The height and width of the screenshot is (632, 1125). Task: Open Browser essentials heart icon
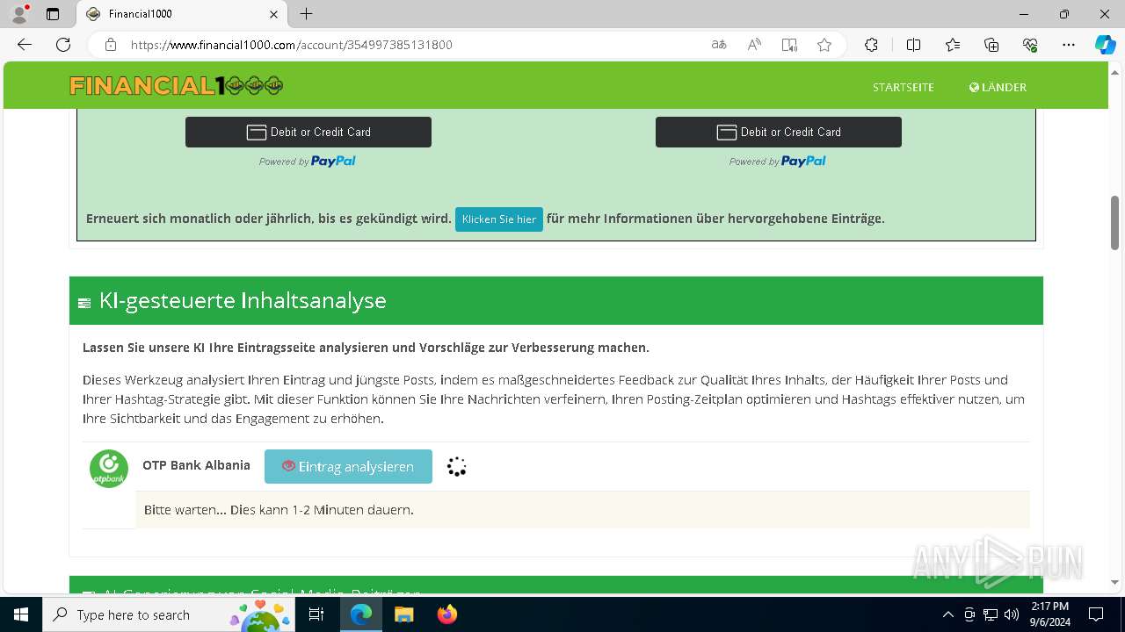[x=1030, y=45]
